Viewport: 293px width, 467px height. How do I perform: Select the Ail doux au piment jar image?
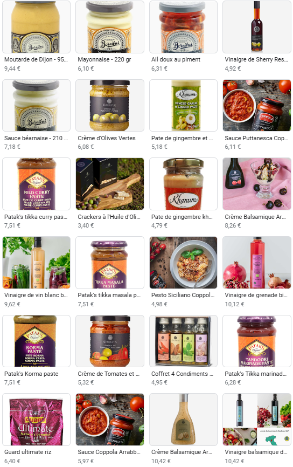point(183,27)
